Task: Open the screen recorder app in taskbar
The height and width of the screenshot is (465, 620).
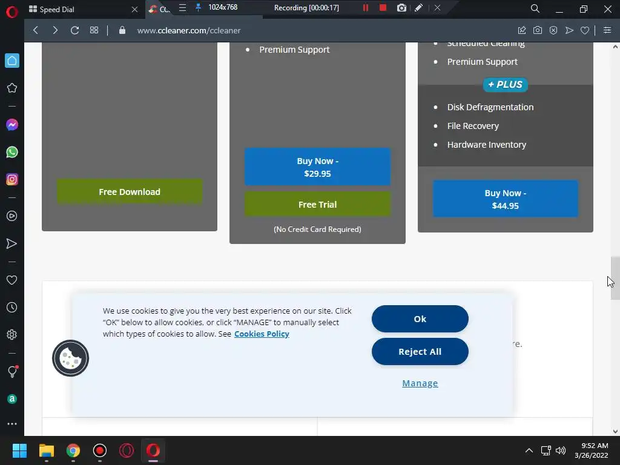Action: (100, 450)
